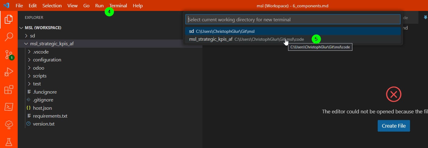428x148 pixels.
Task: Open the .gitignore file
Action: (x=110, y=100)
